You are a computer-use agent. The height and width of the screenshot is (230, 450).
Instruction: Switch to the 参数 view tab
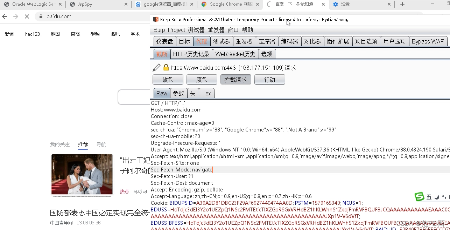[178, 93]
